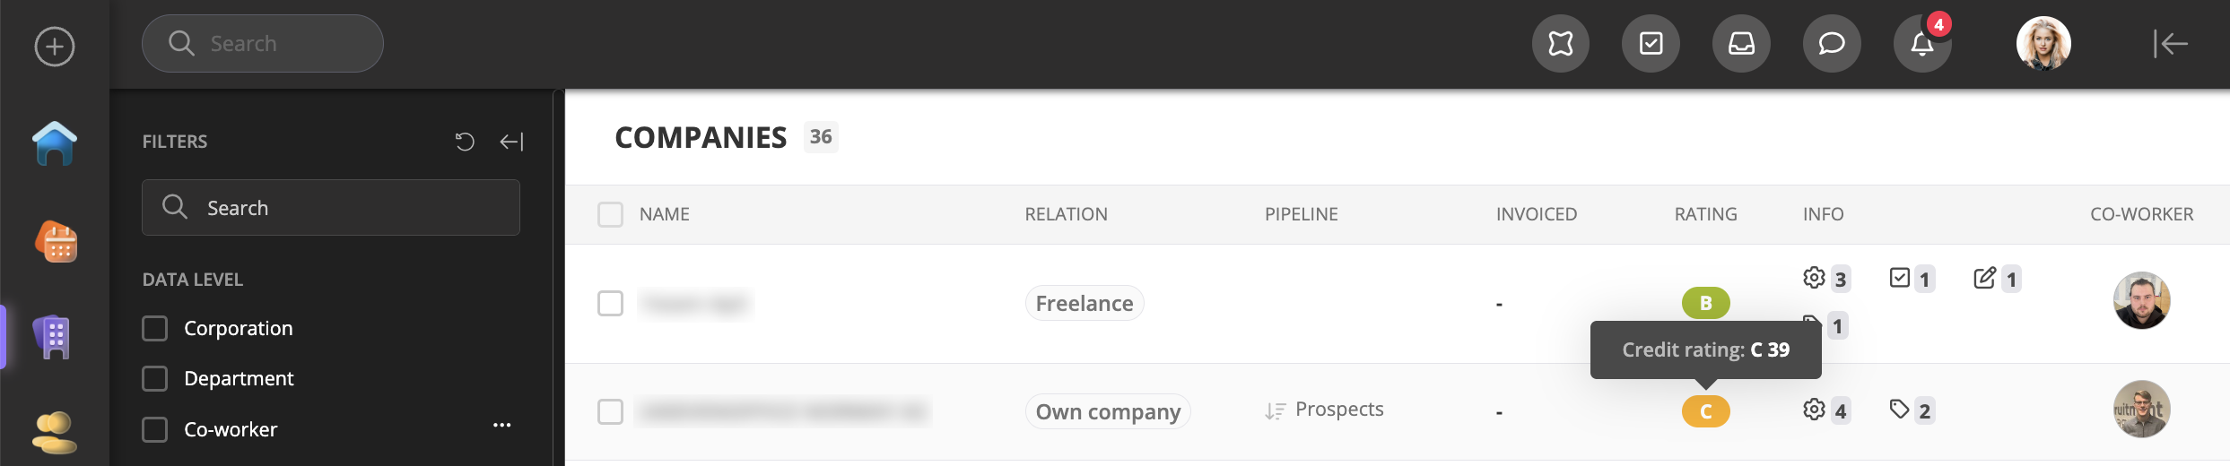Viewport: 2230px width, 466px height.
Task: Open the inbox tray icon in top bar
Action: pos(1741,44)
